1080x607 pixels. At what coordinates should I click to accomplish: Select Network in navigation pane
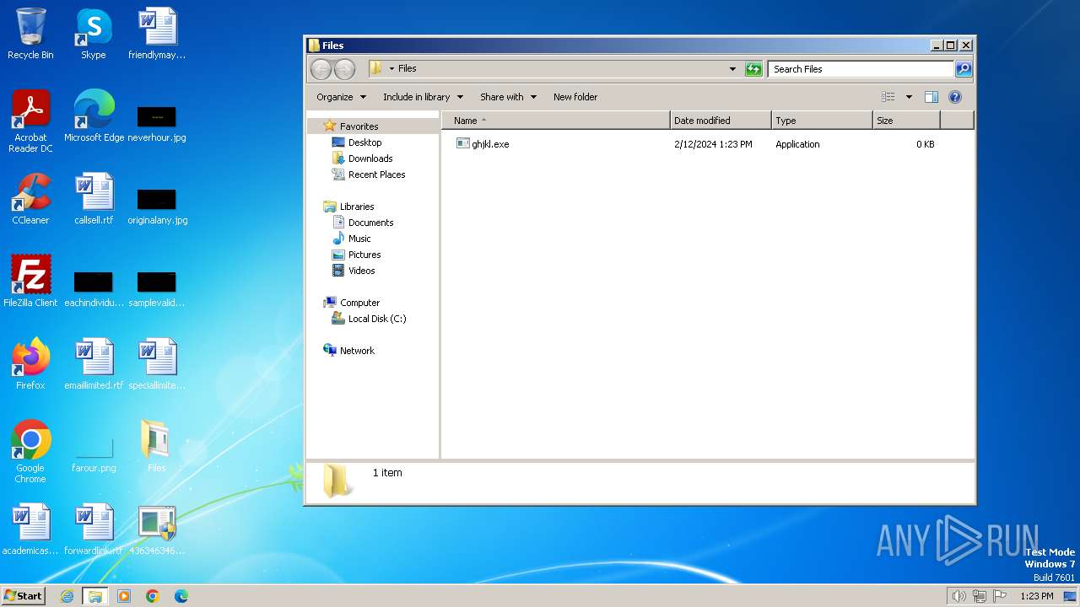357,351
